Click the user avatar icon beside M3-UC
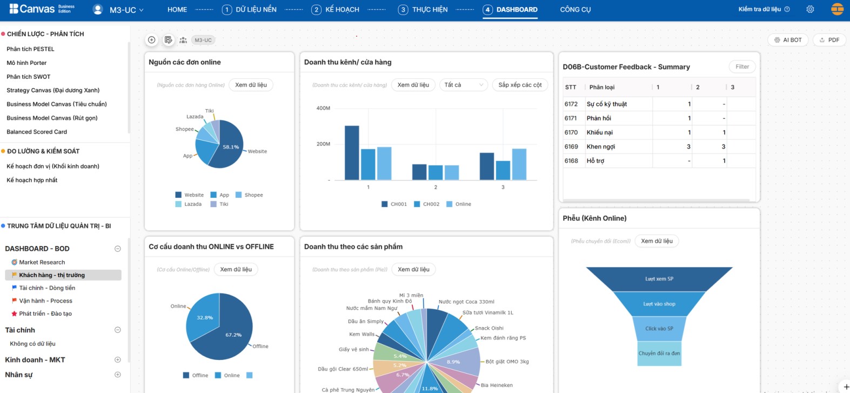 click(x=98, y=10)
